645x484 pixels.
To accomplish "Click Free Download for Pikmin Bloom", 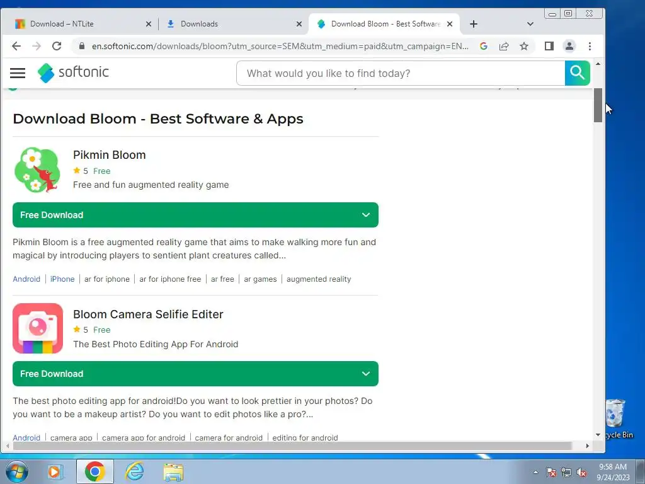I will click(x=195, y=215).
